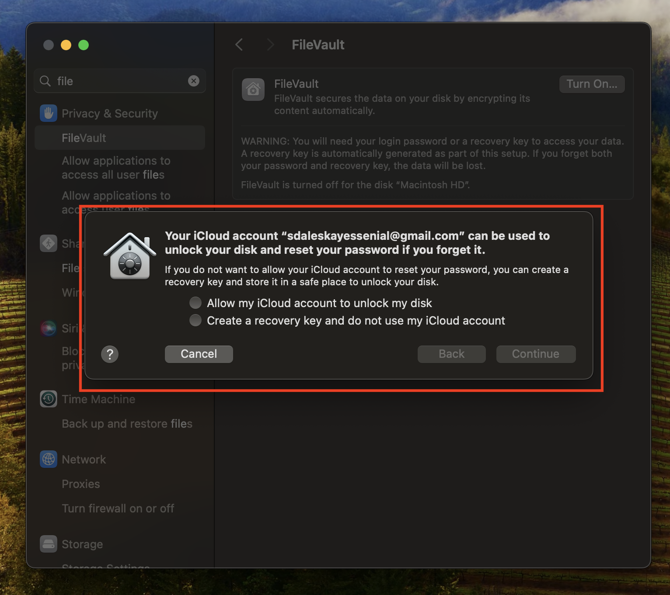Viewport: 670px width, 595px height.
Task: Clear the search field with X icon
Action: point(194,81)
